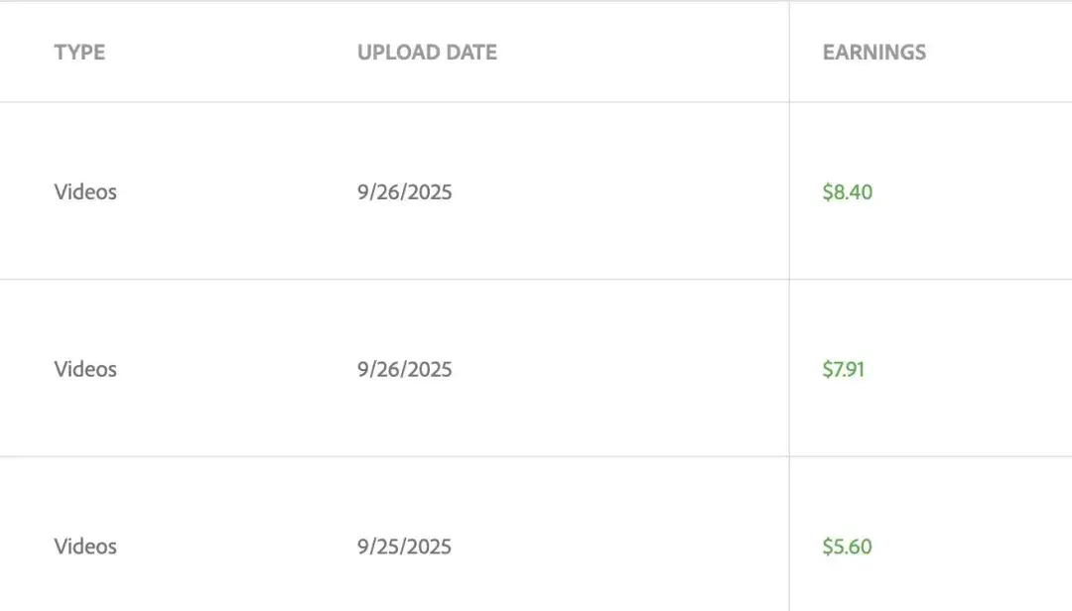Click upload date in the $7.91 row
The width and height of the screenshot is (1072, 611).
pos(404,369)
